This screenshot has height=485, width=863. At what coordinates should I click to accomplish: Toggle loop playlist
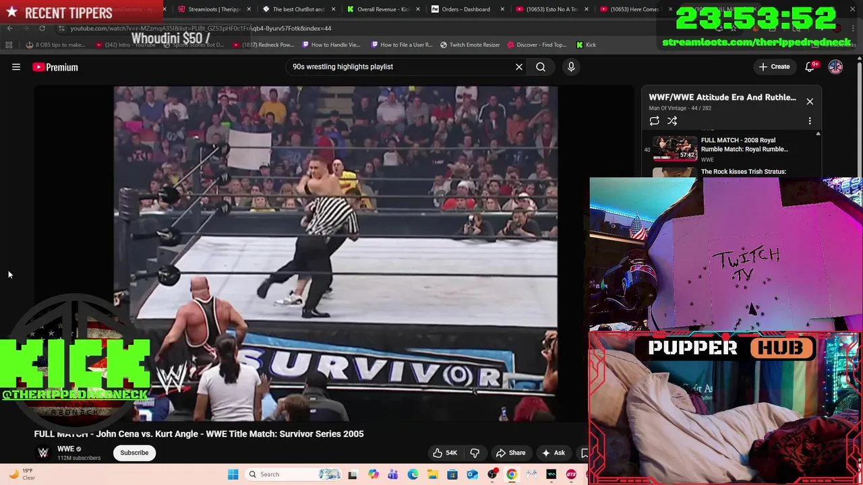[654, 121]
